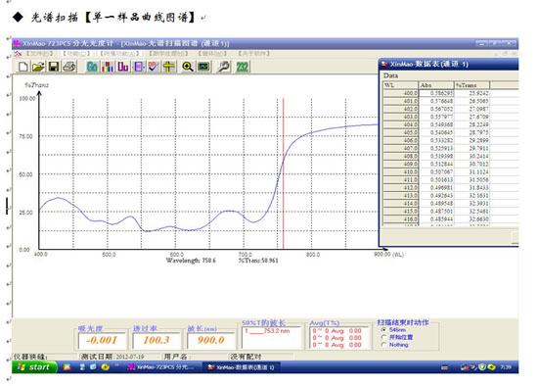
Task: Click the 波长 value field showing 900.0
Action: [x=211, y=340]
